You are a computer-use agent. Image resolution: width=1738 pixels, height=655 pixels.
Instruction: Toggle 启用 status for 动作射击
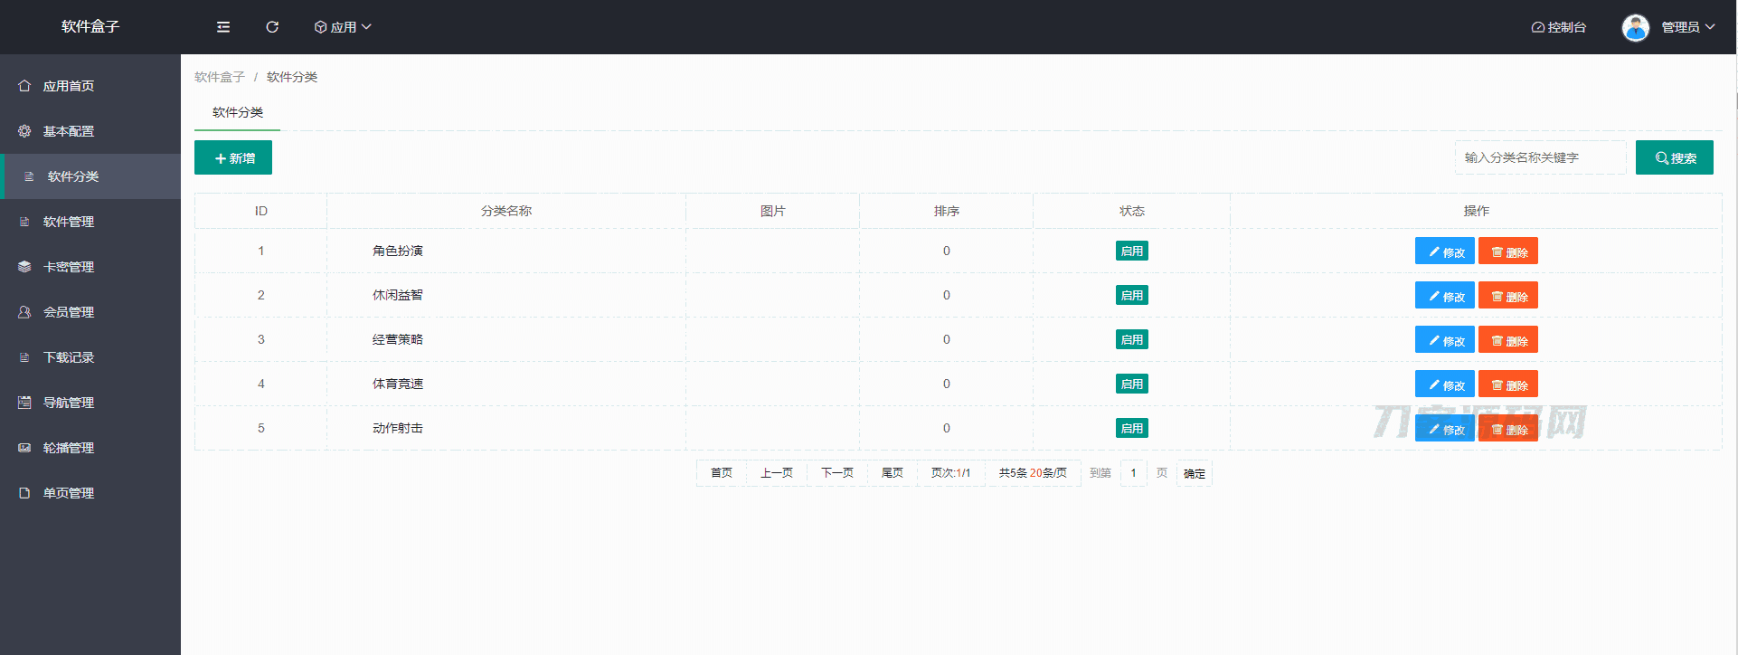point(1132,428)
